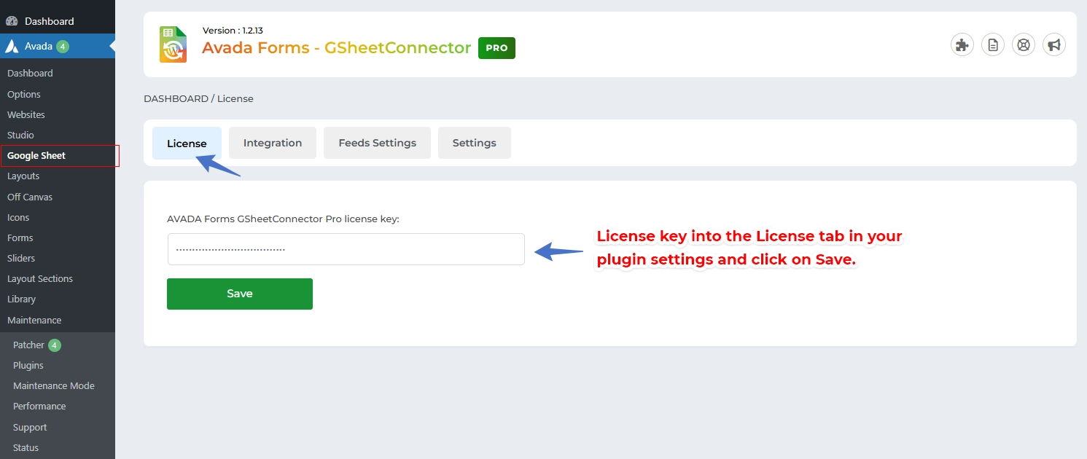Open the documentation page icon

[x=993, y=44]
